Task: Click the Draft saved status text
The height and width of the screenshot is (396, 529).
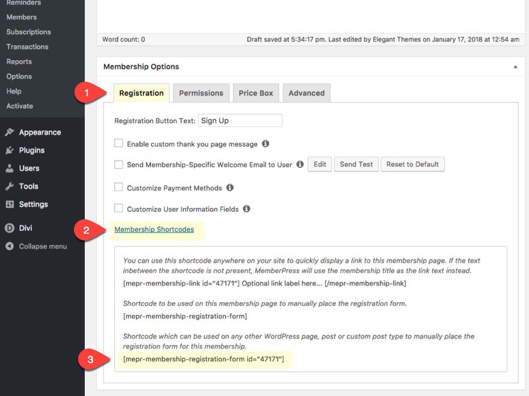Action: coord(383,40)
